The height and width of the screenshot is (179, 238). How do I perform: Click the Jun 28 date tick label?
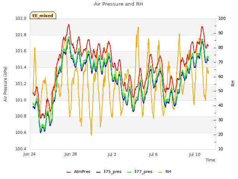coord(71,154)
